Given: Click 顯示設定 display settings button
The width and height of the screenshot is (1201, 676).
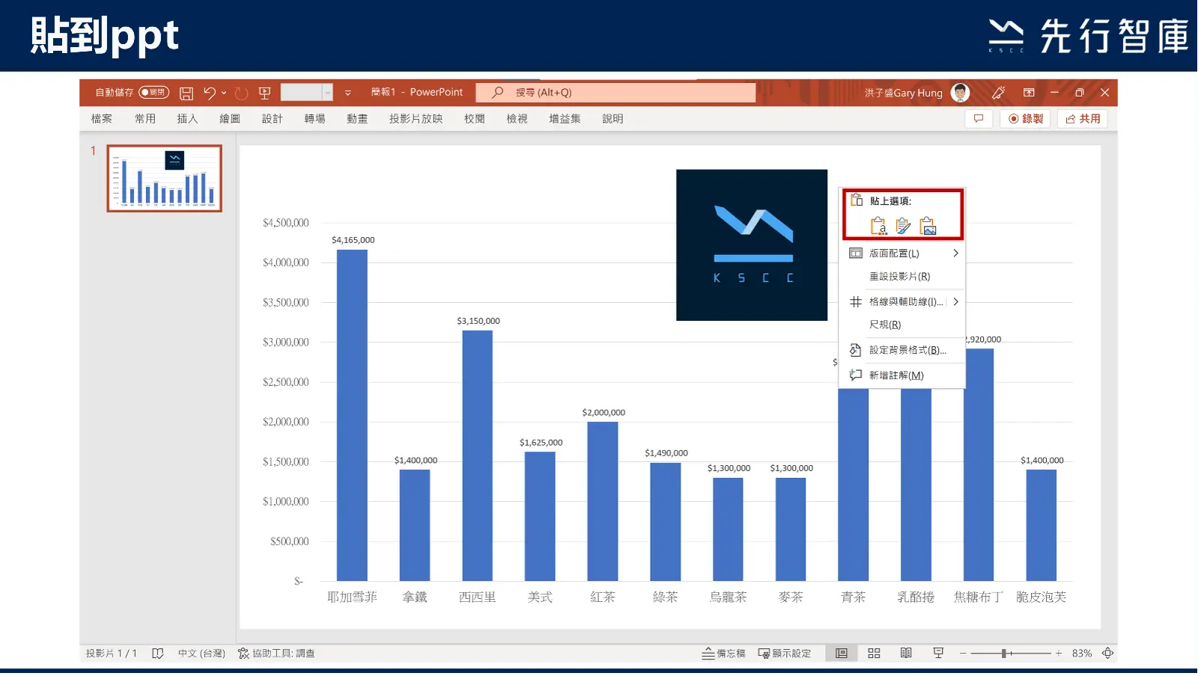Looking at the screenshot, I should coord(785,654).
